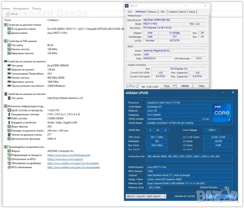Select '240 mm x 300 mm' value

58,130
